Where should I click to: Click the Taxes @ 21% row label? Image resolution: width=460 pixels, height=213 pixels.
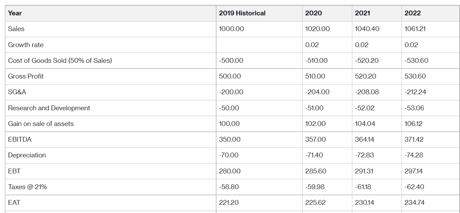coord(27,187)
